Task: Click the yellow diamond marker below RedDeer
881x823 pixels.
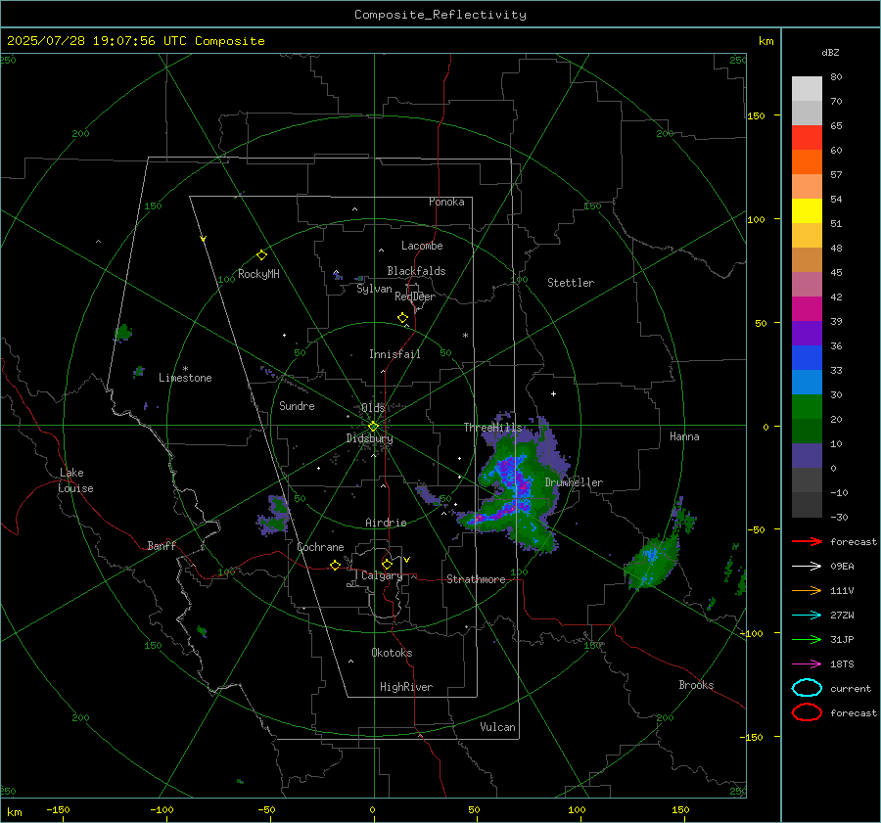Action: (403, 318)
